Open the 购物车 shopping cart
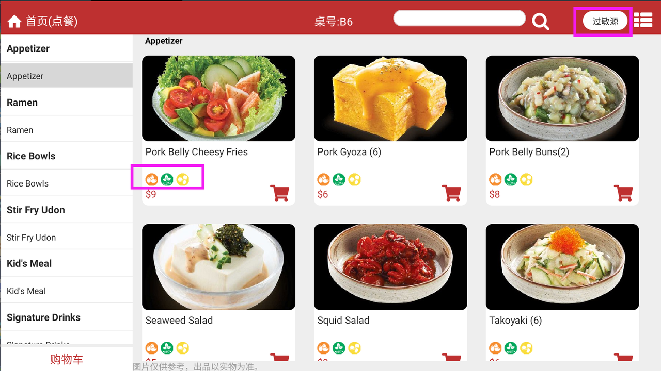The image size is (661, 371). coord(67,359)
